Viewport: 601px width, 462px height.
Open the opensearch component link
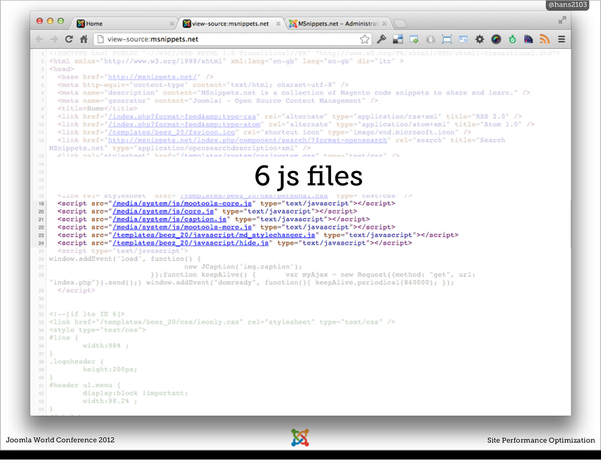[248, 140]
